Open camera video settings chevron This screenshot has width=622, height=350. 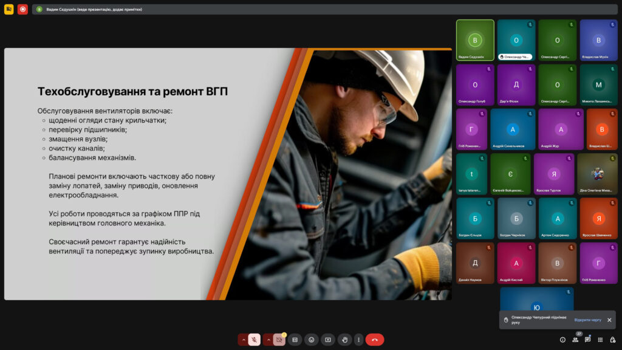[x=268, y=340]
